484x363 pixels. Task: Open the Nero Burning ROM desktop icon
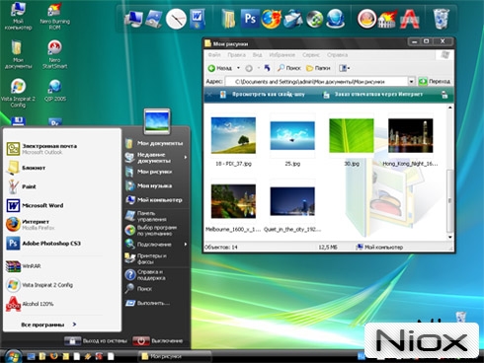(x=54, y=17)
